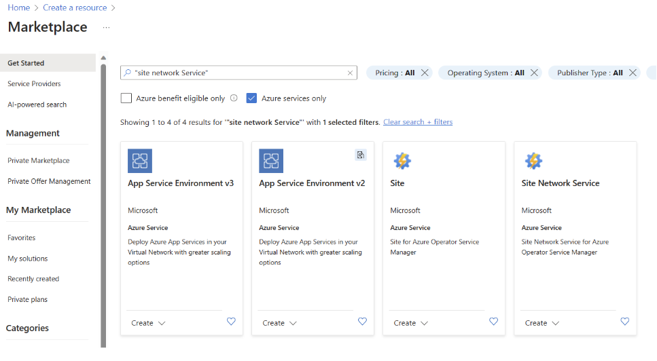Image resolution: width=657 pixels, height=361 pixels.
Task: Expand Create dropdown on Site Network Service
Action: pyautogui.click(x=541, y=323)
